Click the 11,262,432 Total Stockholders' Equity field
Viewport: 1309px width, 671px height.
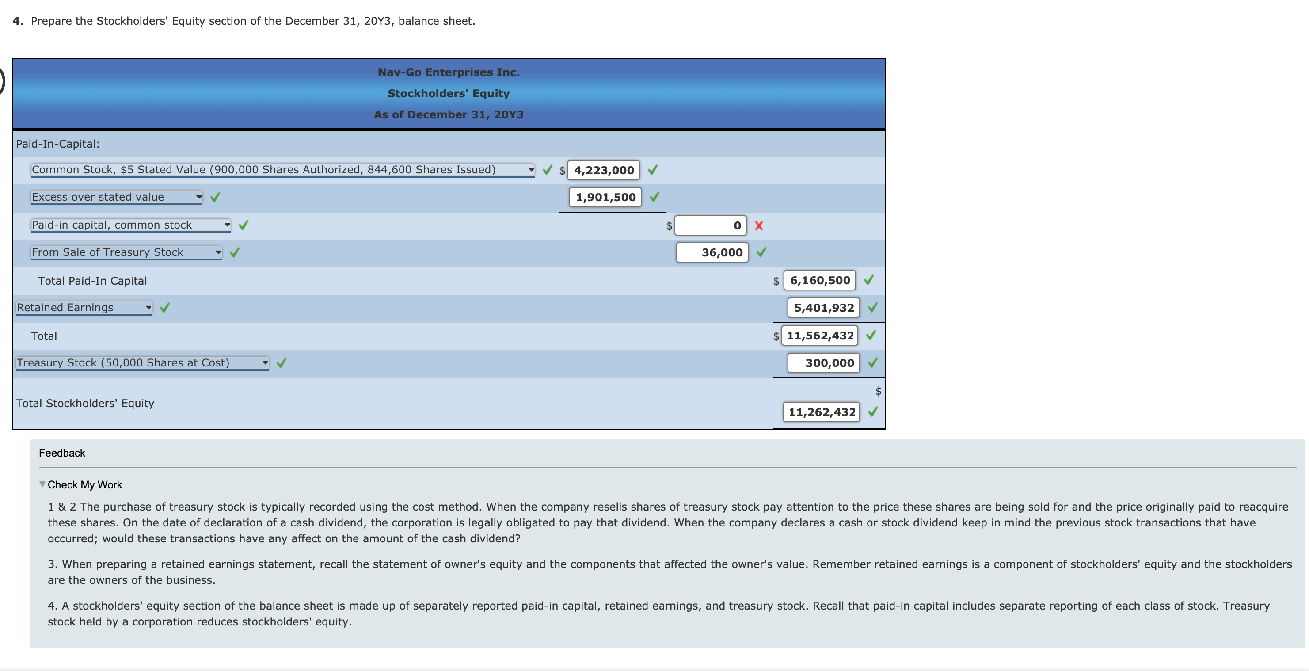tap(821, 412)
